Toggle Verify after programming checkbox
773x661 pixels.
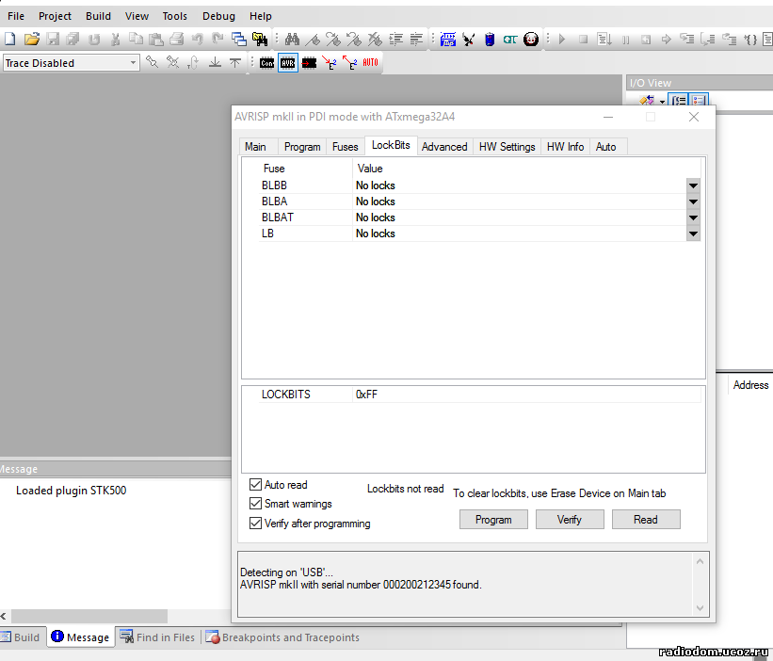coord(255,523)
